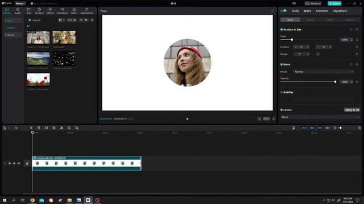Toggle the linkage icon in timeline toolbar
This screenshot has height=204, width=364.
click(x=320, y=128)
